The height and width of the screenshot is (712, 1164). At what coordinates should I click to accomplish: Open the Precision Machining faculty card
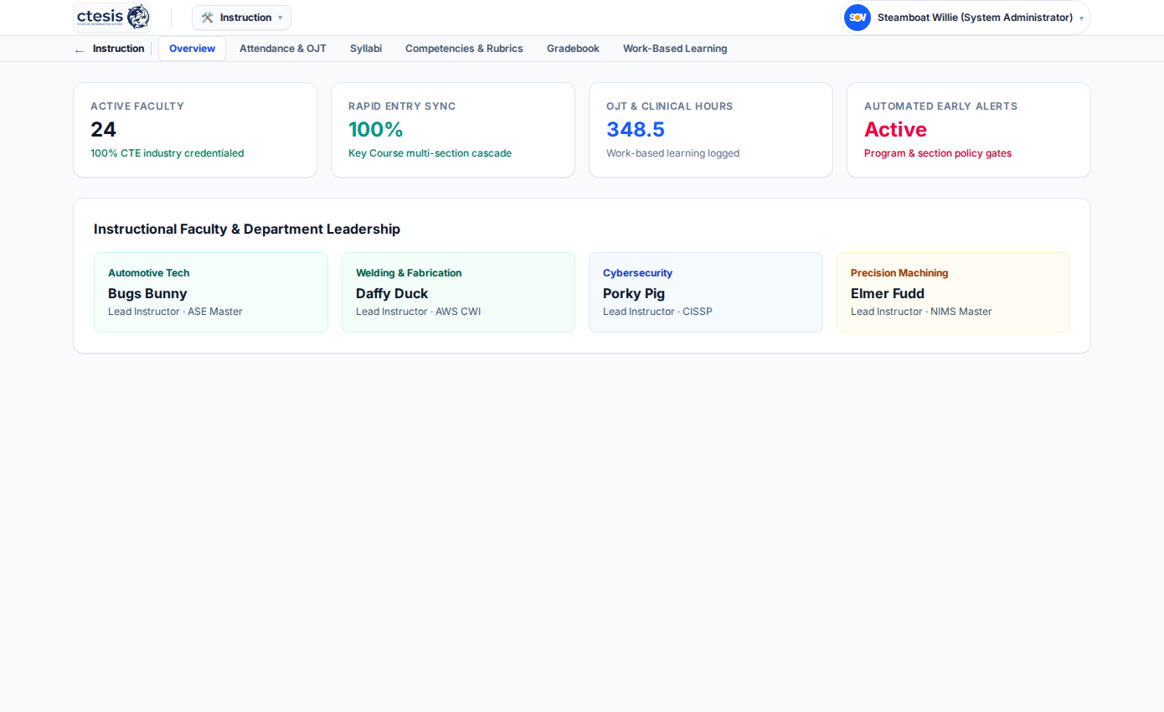953,292
